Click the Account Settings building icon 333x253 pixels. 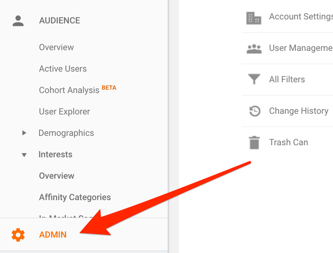click(254, 18)
